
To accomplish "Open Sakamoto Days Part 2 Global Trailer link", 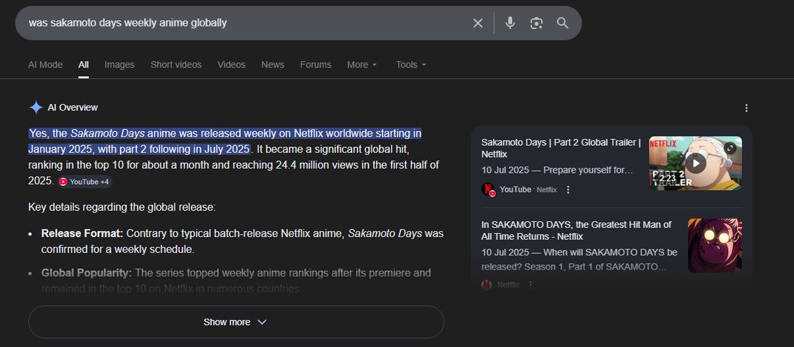I will pos(560,148).
